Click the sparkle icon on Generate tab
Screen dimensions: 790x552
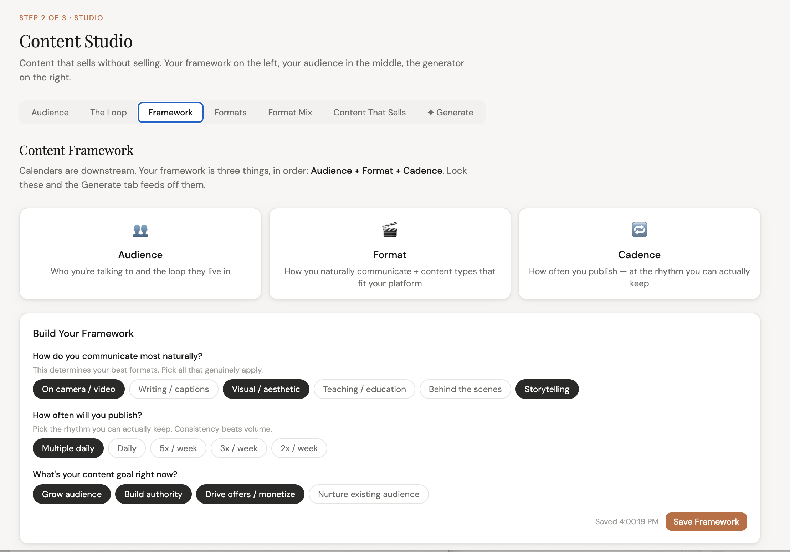pyautogui.click(x=431, y=113)
